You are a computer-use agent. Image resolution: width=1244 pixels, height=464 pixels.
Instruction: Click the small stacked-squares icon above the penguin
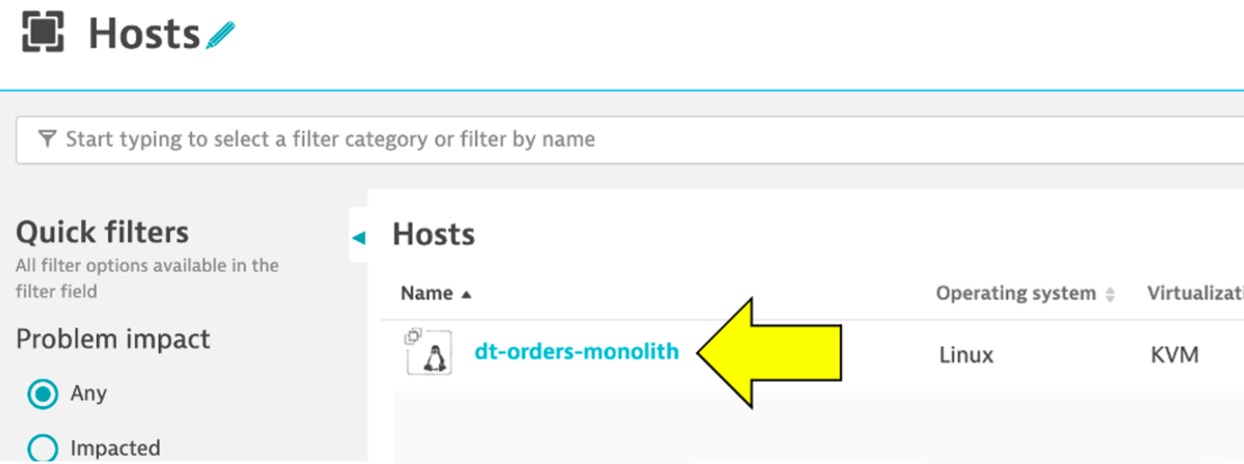coord(412,336)
